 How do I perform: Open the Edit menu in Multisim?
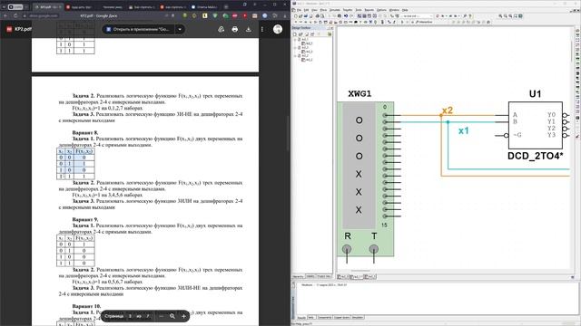coord(307,10)
